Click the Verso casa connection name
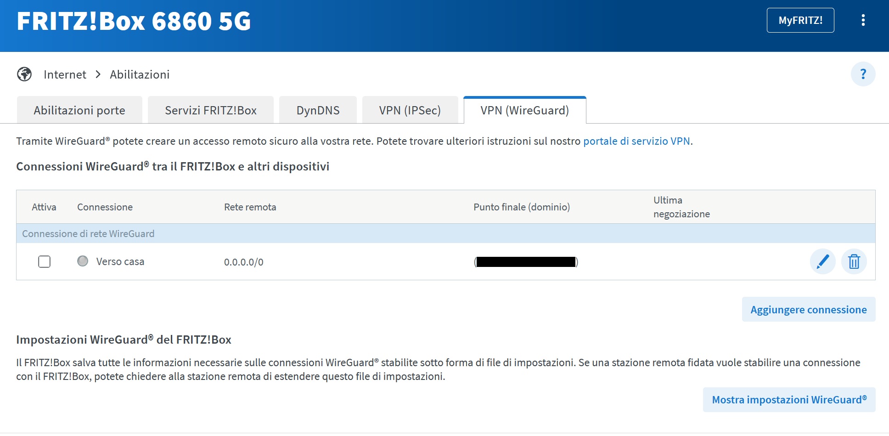This screenshot has width=889, height=436. coord(120,261)
